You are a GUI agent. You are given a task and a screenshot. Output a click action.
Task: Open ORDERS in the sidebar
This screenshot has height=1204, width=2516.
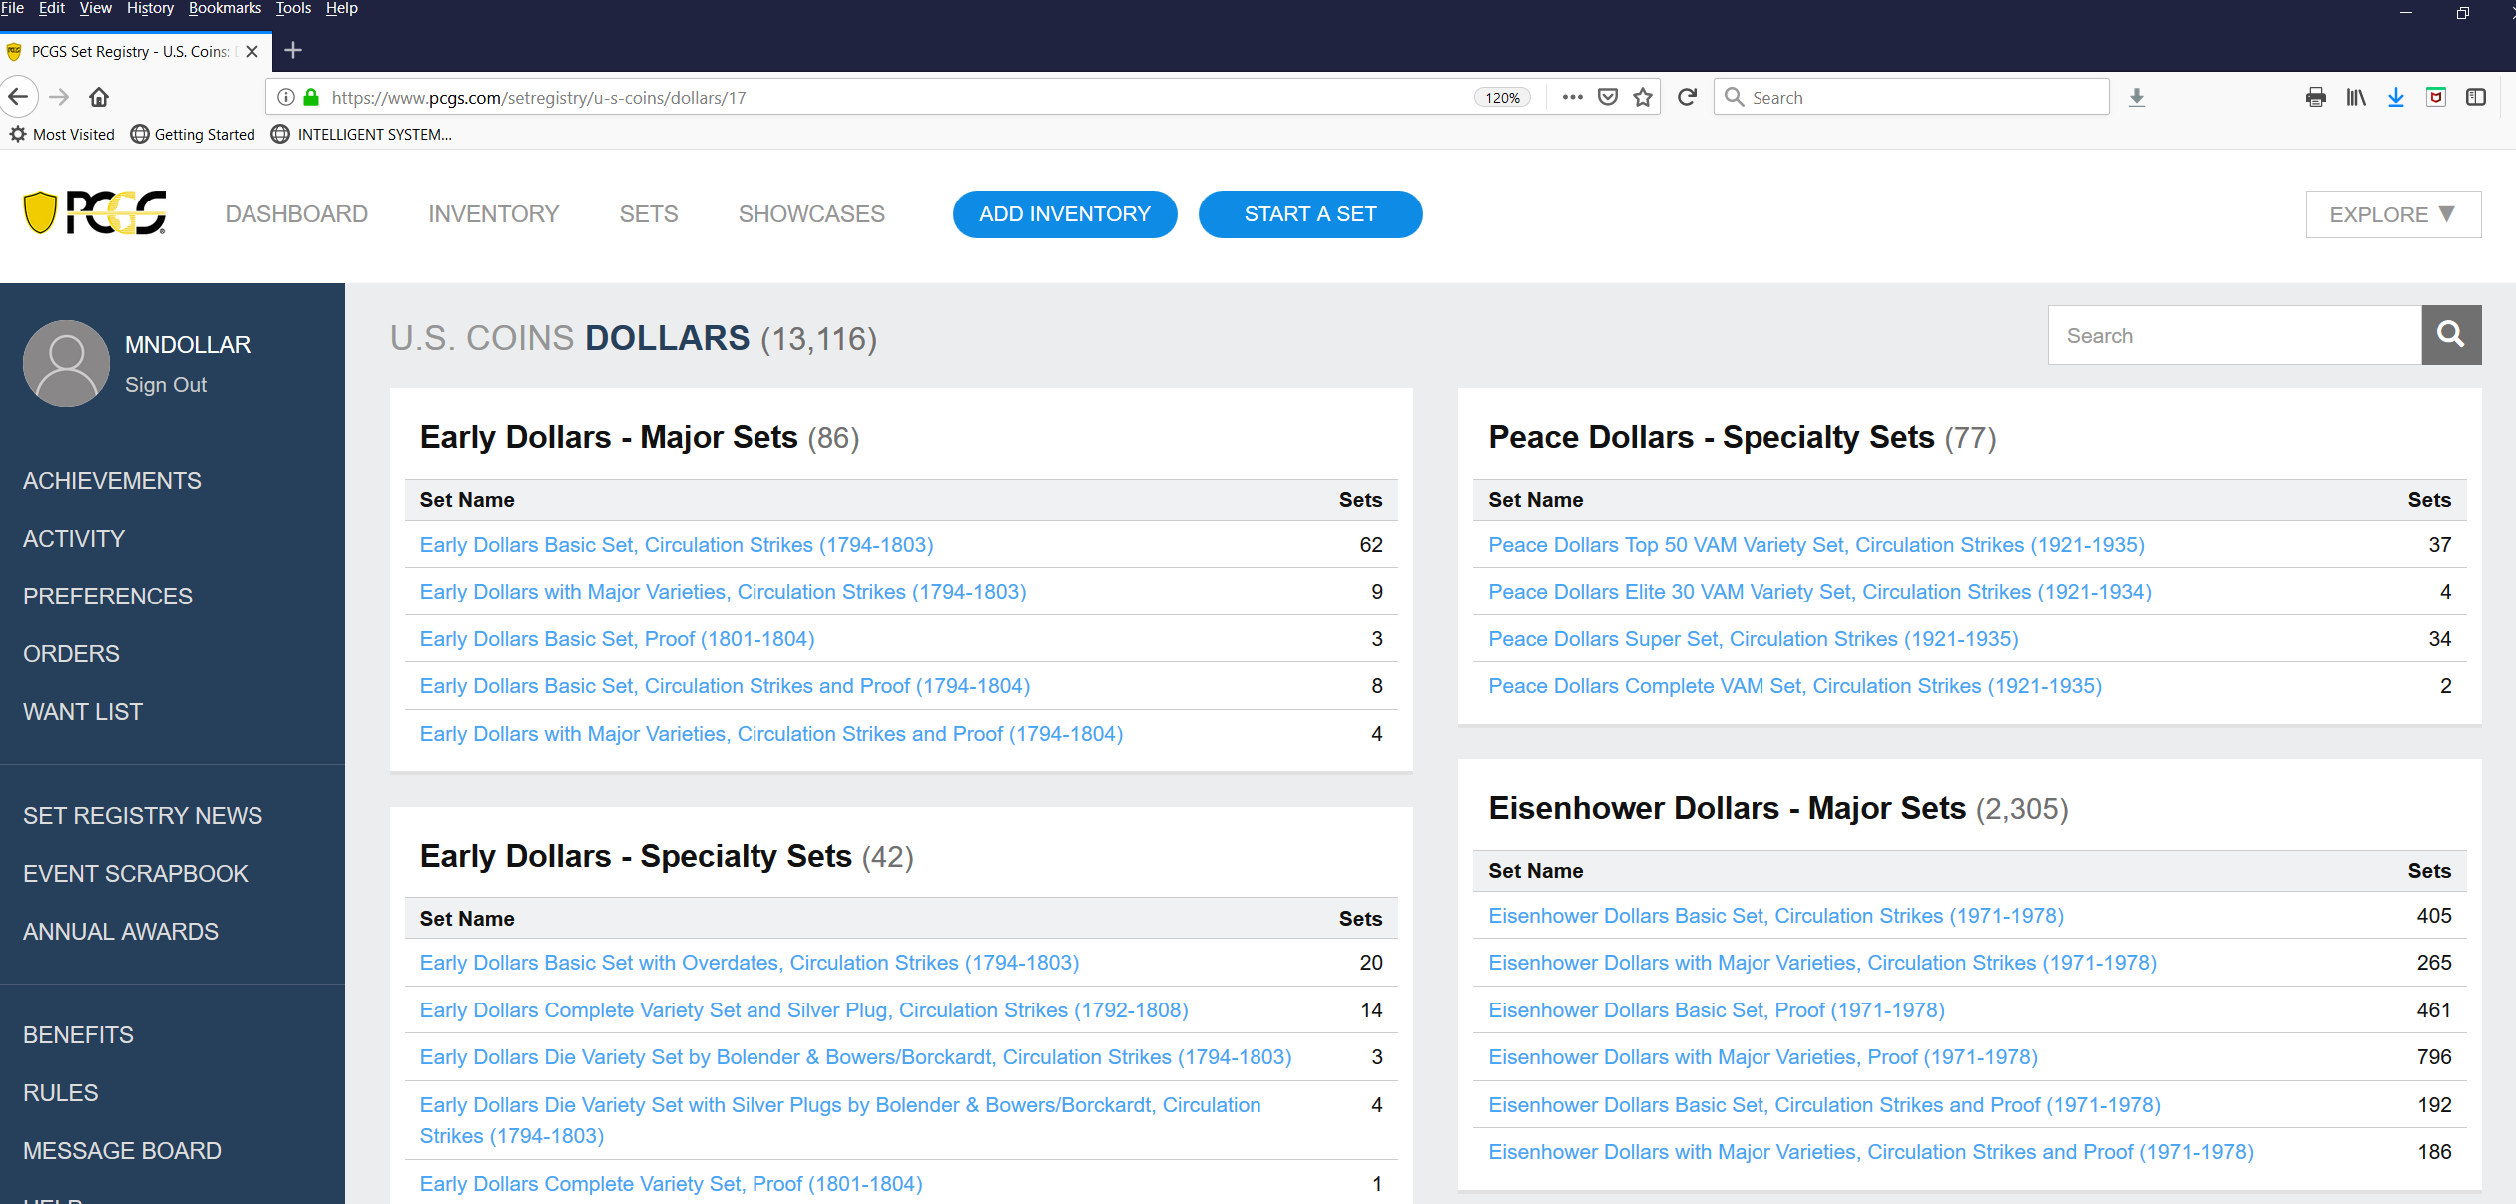pyautogui.click(x=71, y=654)
